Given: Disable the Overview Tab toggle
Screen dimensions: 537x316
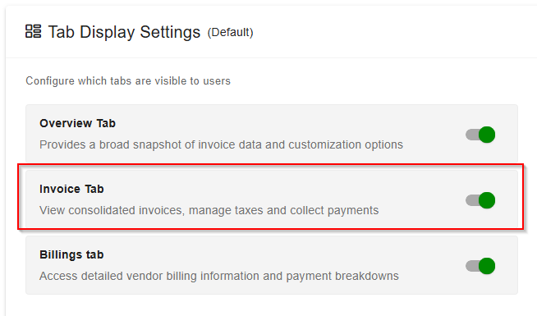Looking at the screenshot, I should tap(480, 135).
